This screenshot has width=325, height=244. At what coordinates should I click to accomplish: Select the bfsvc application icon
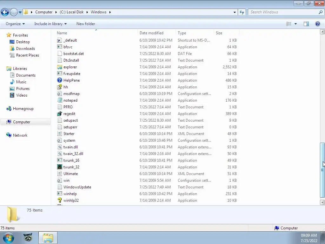[59, 47]
